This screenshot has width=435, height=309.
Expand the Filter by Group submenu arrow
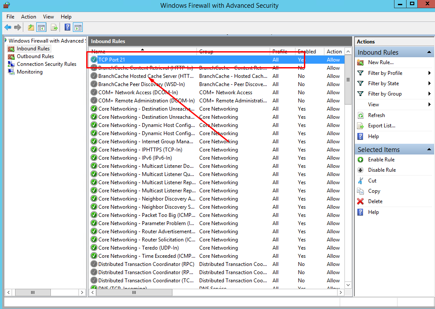tap(429, 94)
